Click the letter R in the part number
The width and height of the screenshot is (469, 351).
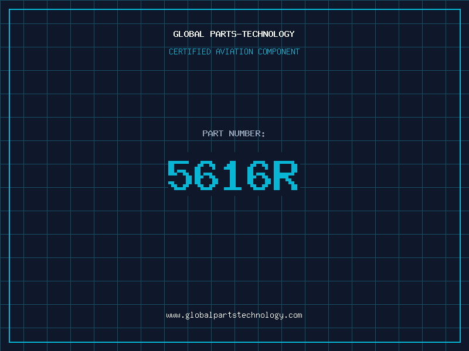tap(286, 175)
